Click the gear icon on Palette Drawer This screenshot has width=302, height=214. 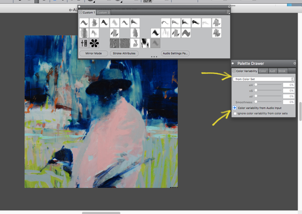coord(294,63)
